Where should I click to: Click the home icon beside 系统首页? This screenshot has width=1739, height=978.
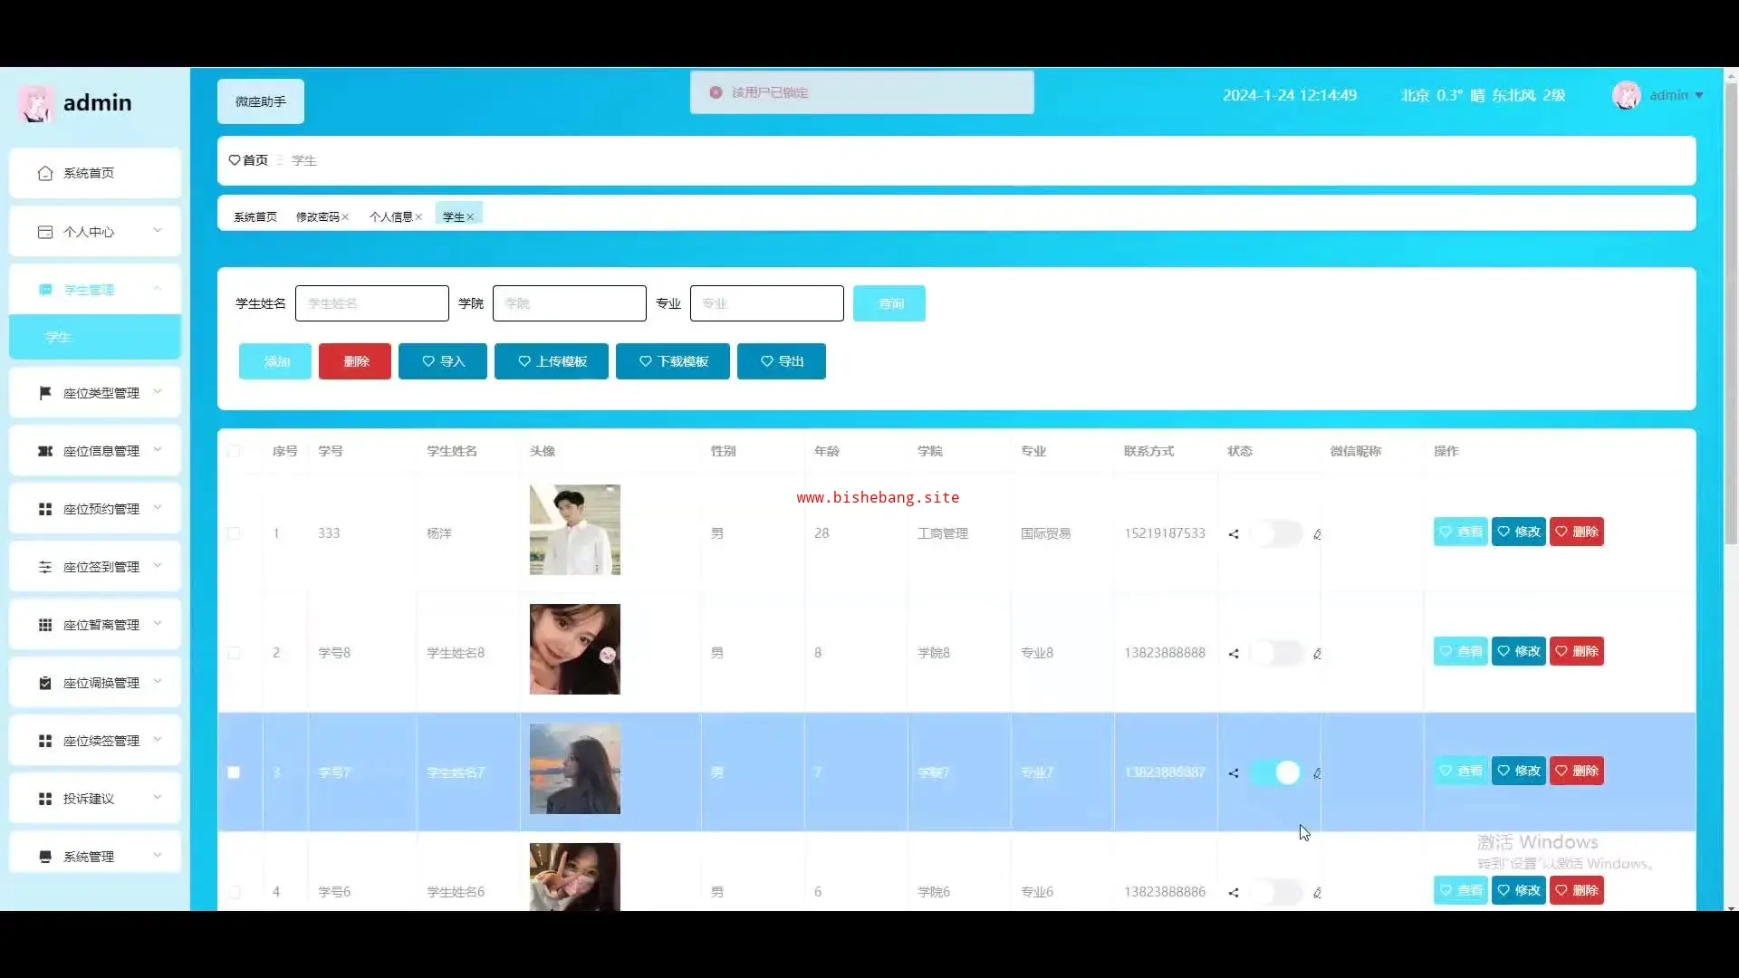point(45,173)
